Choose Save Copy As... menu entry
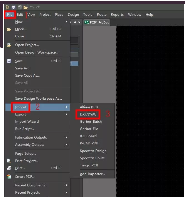Image resolution: width=185 pixels, height=197 pixels. 38,75
